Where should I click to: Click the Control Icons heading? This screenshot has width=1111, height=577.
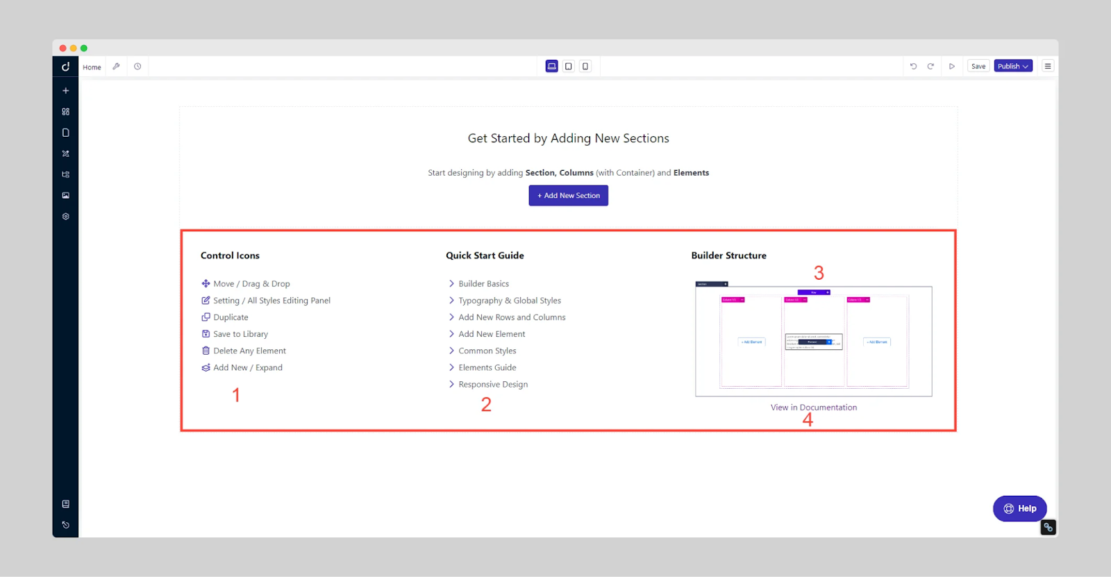click(230, 256)
